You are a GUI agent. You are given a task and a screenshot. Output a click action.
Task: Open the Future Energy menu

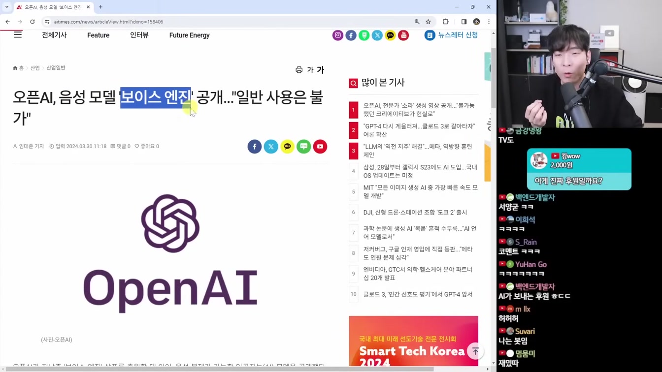(x=190, y=35)
